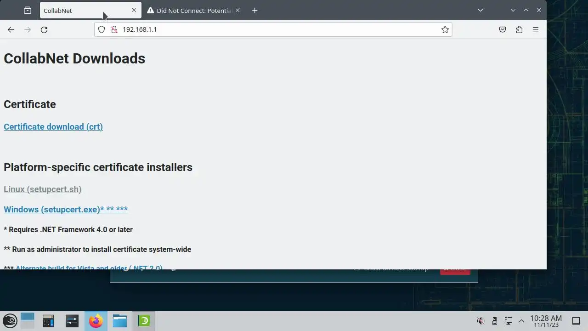Minimize the Firefox window
Image resolution: width=588 pixels, height=331 pixels.
coord(513,10)
